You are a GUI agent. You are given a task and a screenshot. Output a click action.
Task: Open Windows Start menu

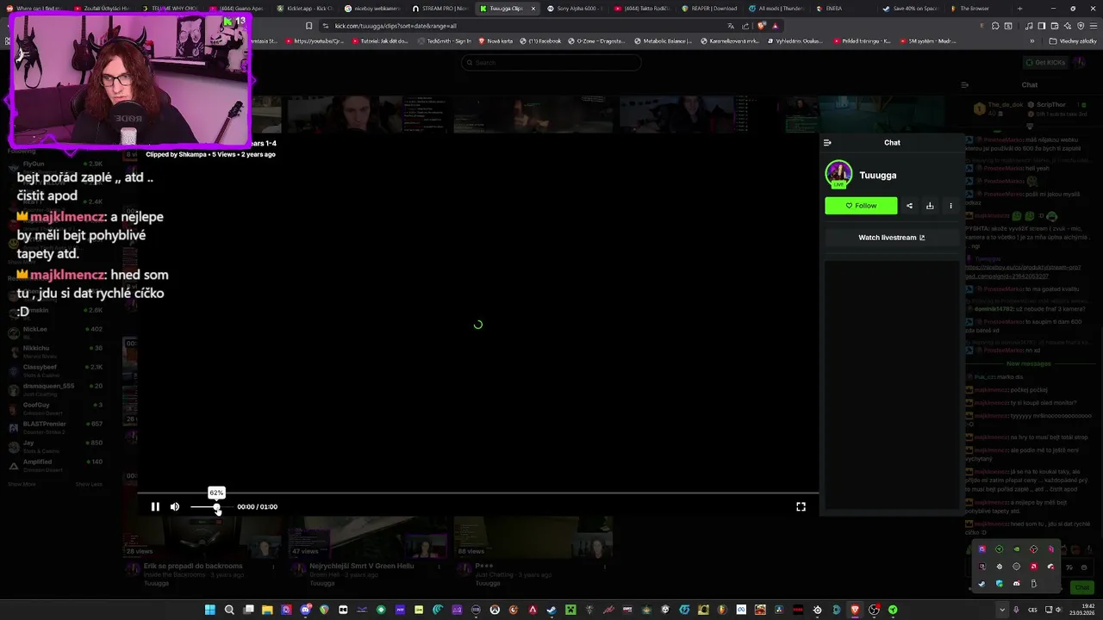(209, 610)
